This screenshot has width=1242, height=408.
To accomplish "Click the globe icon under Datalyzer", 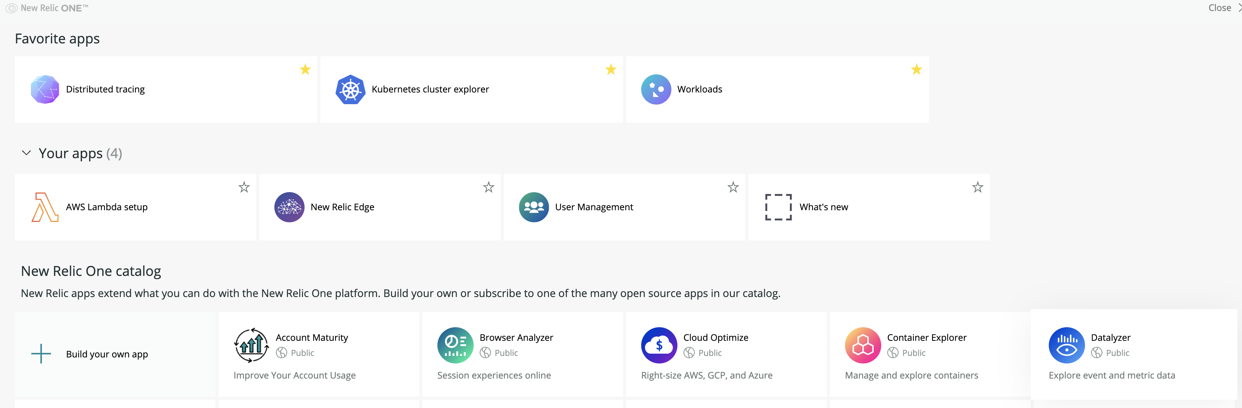I will click(x=1097, y=353).
